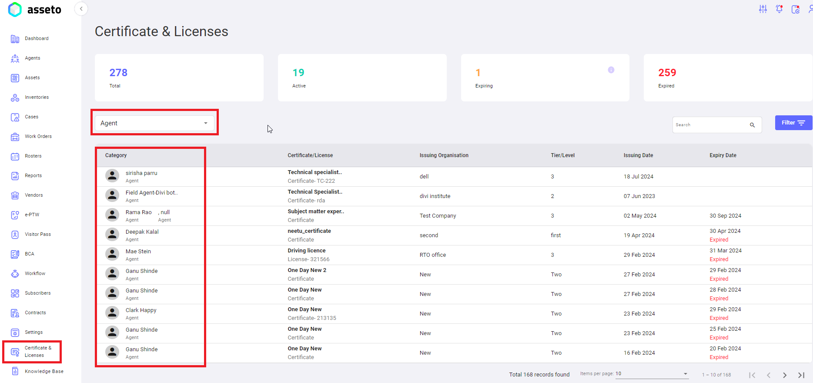Select the Deepak Kalal row name

tap(142, 232)
